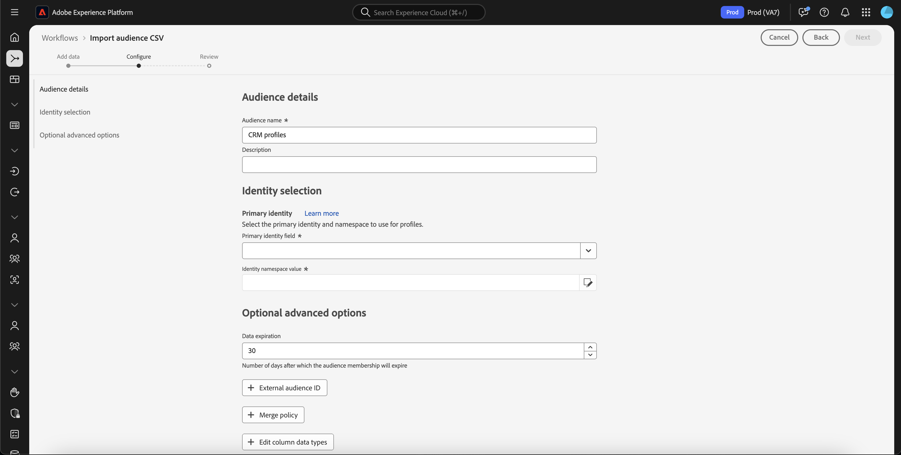
Task: Expand the Primary identity field dropdown
Action: click(x=588, y=251)
